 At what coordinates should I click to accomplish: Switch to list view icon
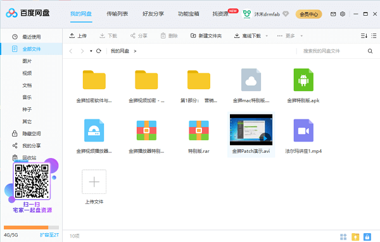374,36
